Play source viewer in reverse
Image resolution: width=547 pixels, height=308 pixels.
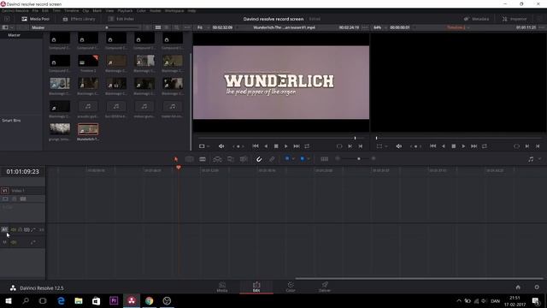(266, 146)
